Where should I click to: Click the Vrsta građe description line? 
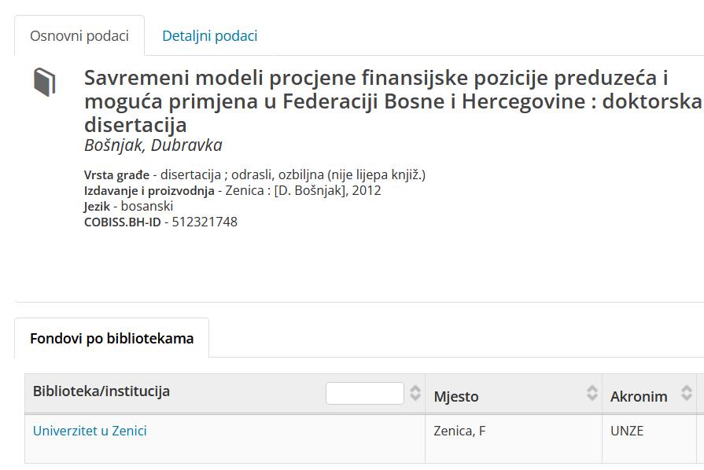coord(254,174)
